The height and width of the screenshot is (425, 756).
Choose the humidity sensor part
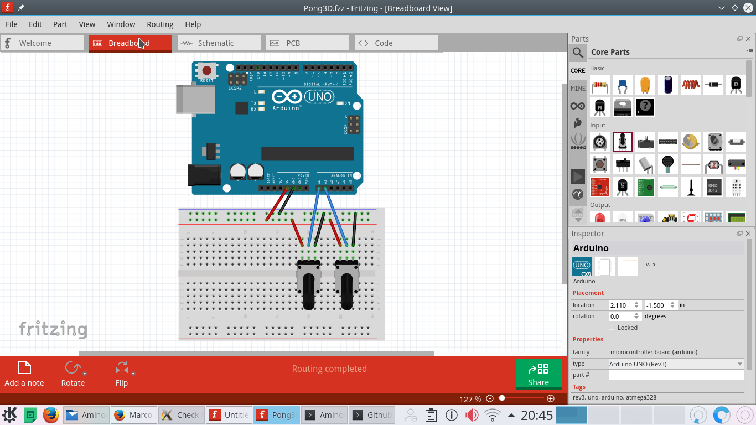click(x=736, y=187)
